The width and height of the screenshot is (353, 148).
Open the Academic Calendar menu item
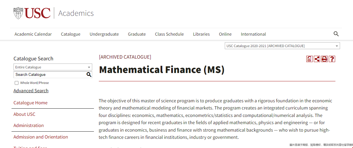pyautogui.click(x=33, y=34)
